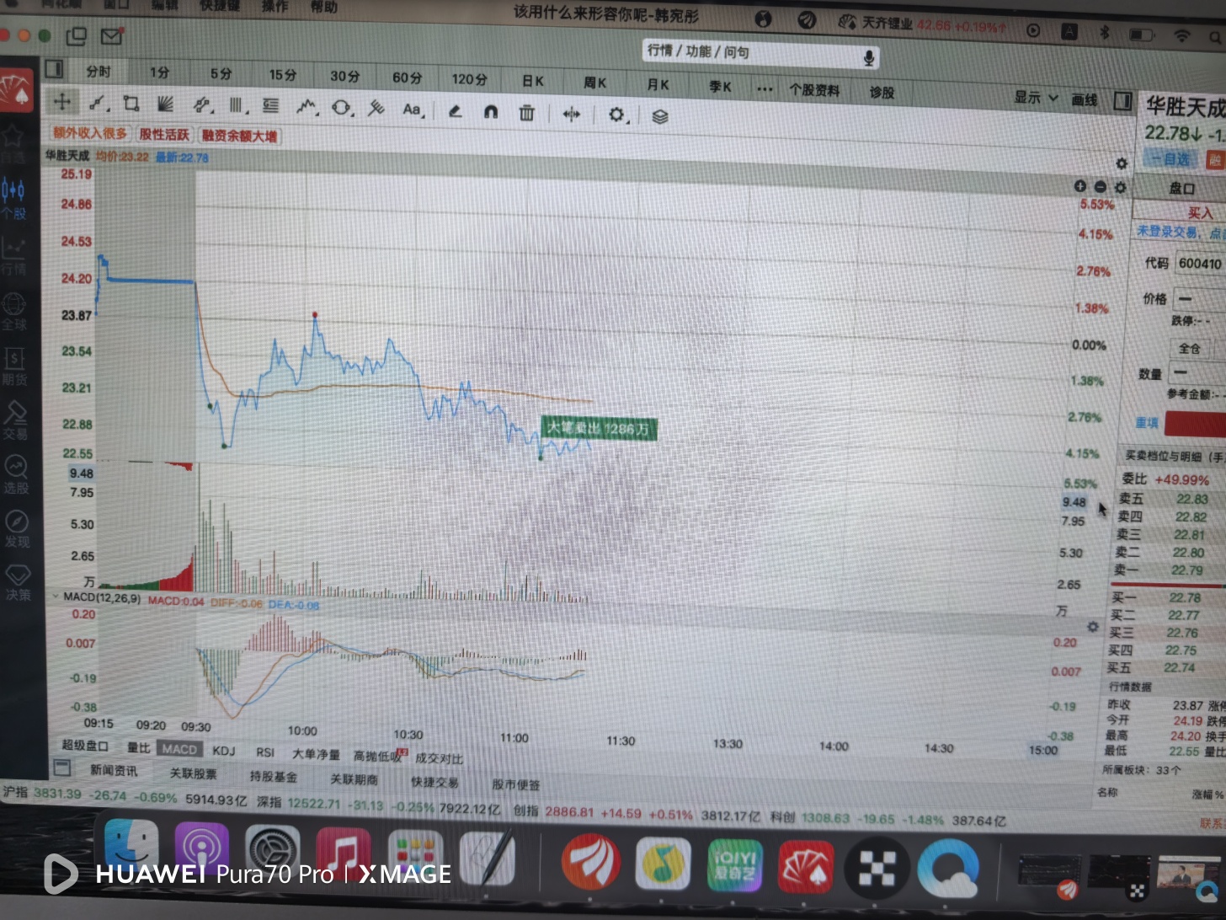This screenshot has width=1226, height=920.
Task: Click the 自选 watchlist toggle button
Action: [x=1170, y=158]
